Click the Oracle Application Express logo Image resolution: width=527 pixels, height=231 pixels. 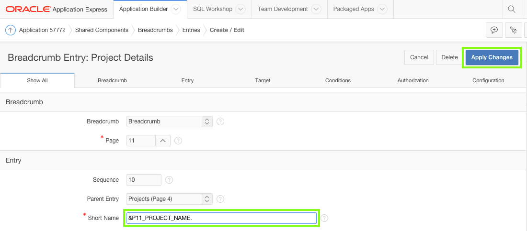(57, 9)
